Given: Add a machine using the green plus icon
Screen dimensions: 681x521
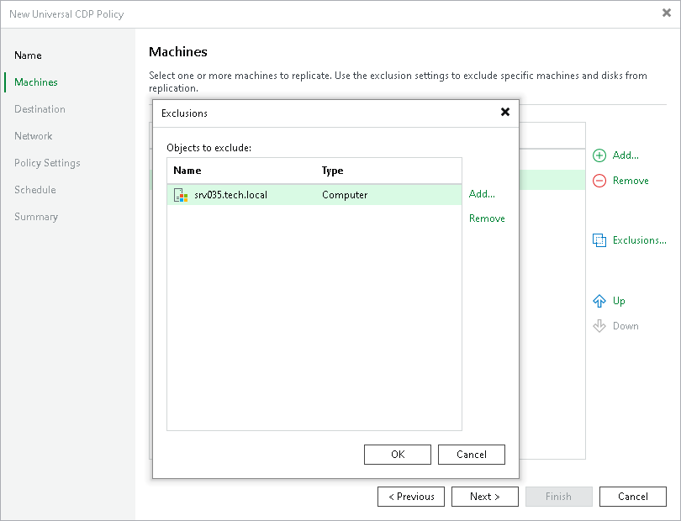Looking at the screenshot, I should point(599,155).
